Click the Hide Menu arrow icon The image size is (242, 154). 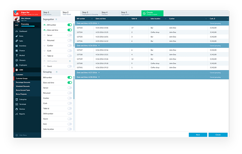pos(17,135)
